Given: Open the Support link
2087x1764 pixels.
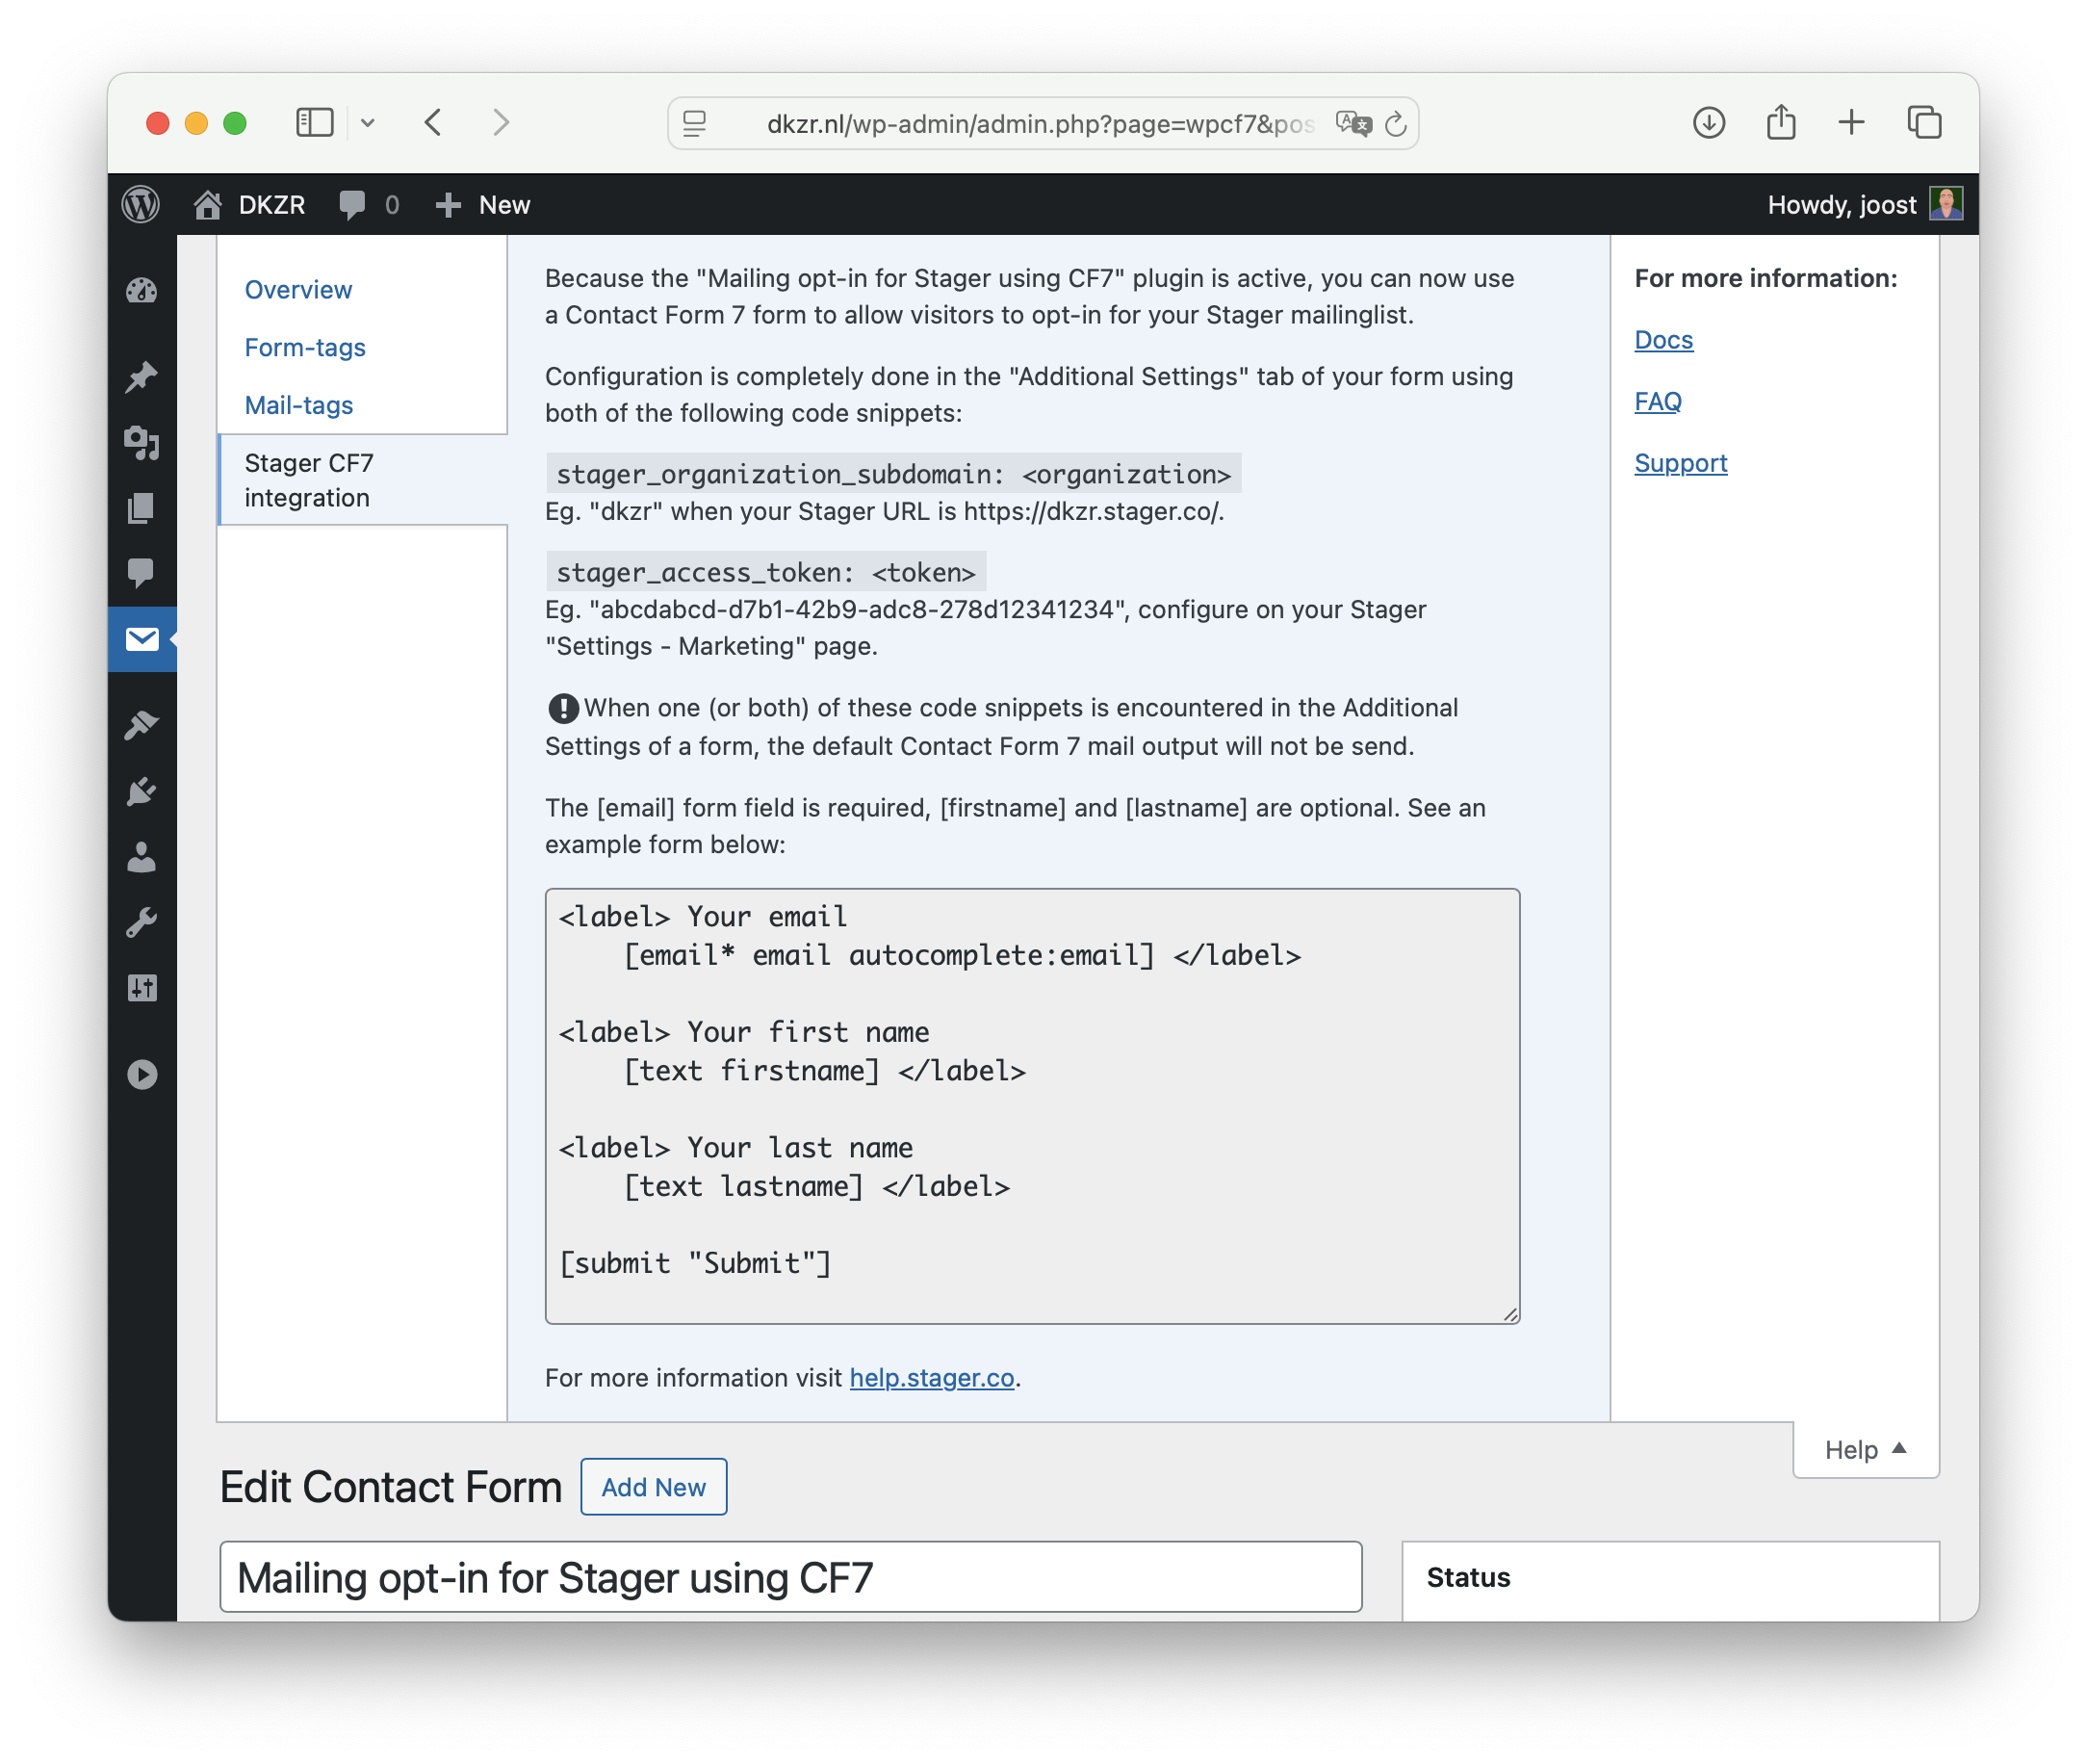Looking at the screenshot, I should 1680,462.
